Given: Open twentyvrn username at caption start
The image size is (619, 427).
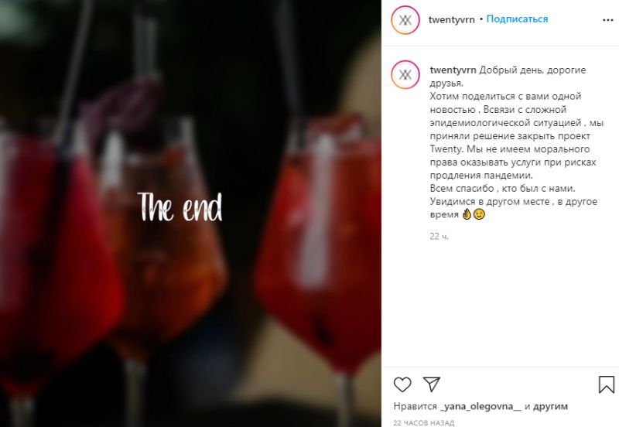Looking at the screenshot, I should click(x=453, y=70).
